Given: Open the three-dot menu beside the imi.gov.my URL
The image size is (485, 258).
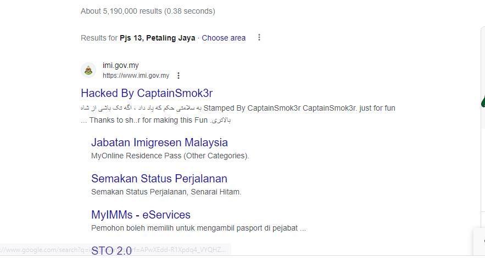Looking at the screenshot, I should pos(179,76).
